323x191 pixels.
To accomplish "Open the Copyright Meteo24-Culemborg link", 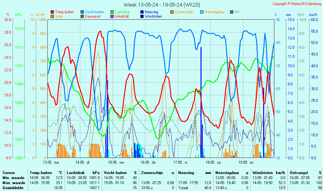I will (297, 4).
